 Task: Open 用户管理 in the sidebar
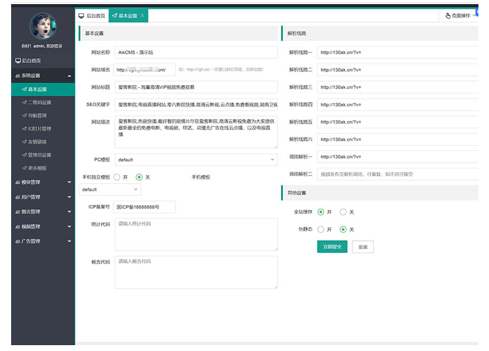(x=43, y=197)
